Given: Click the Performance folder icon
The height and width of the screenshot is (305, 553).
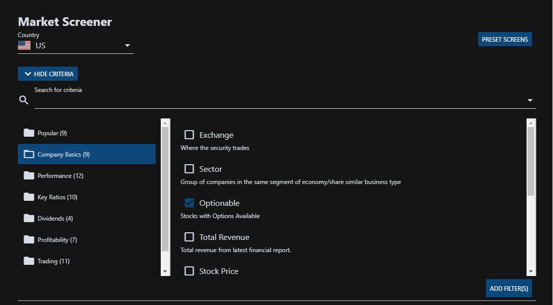Looking at the screenshot, I should (x=29, y=175).
